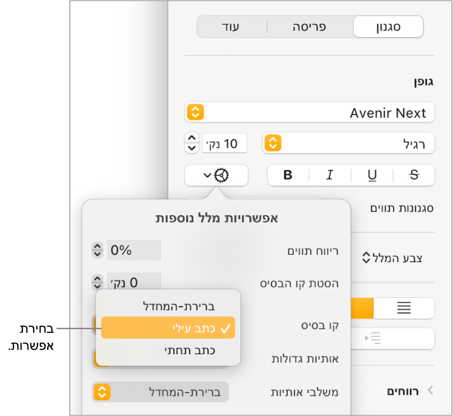
Task: Choose כתב עילי superscript option
Action: click(168, 328)
